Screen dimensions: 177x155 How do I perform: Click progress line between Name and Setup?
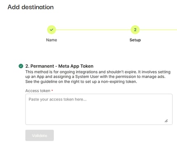tap(93, 30)
